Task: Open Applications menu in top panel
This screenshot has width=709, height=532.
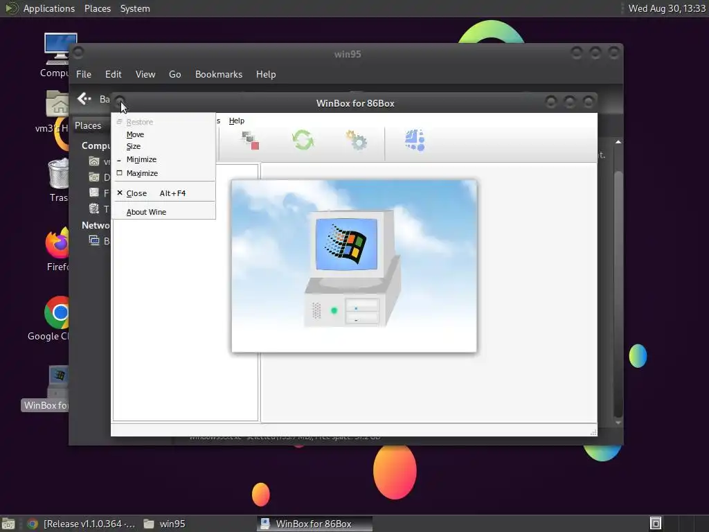Action: tap(49, 8)
